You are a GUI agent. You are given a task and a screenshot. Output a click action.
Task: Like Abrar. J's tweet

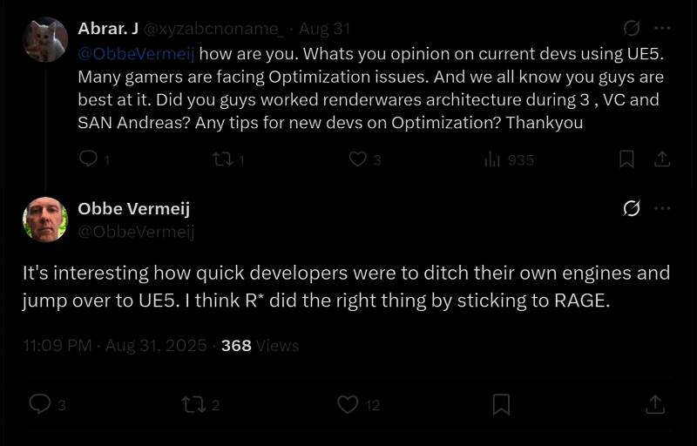tap(358, 159)
